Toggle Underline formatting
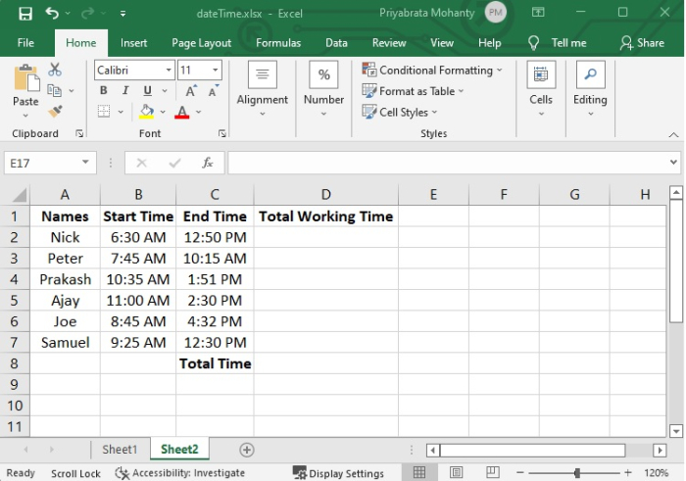Image resolution: width=686 pixels, height=481 pixels. tap(147, 90)
